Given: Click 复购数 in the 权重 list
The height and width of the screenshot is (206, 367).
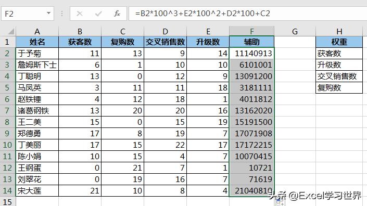Looking at the screenshot, I should (x=339, y=88).
